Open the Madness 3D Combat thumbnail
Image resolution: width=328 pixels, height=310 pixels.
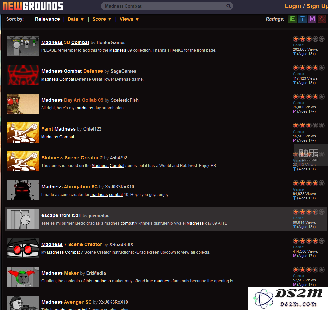(23, 46)
